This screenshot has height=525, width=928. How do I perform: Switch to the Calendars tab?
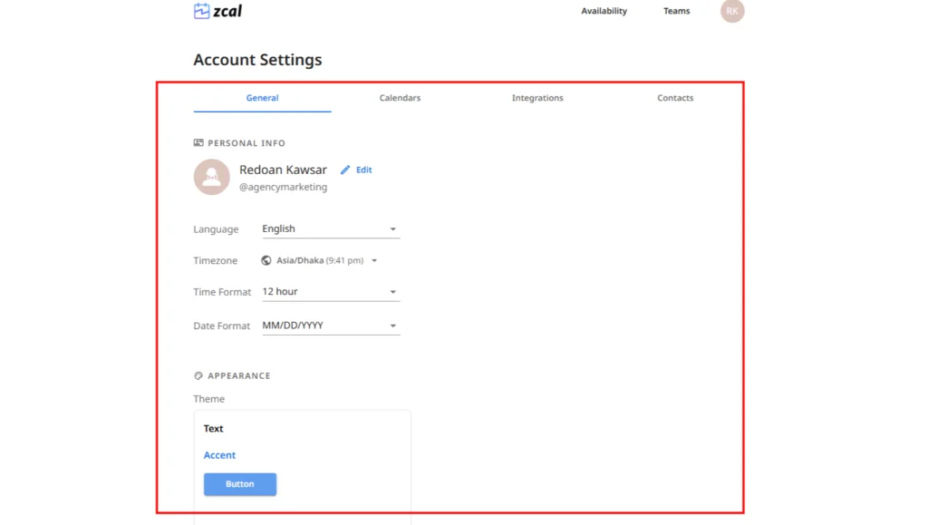click(400, 98)
